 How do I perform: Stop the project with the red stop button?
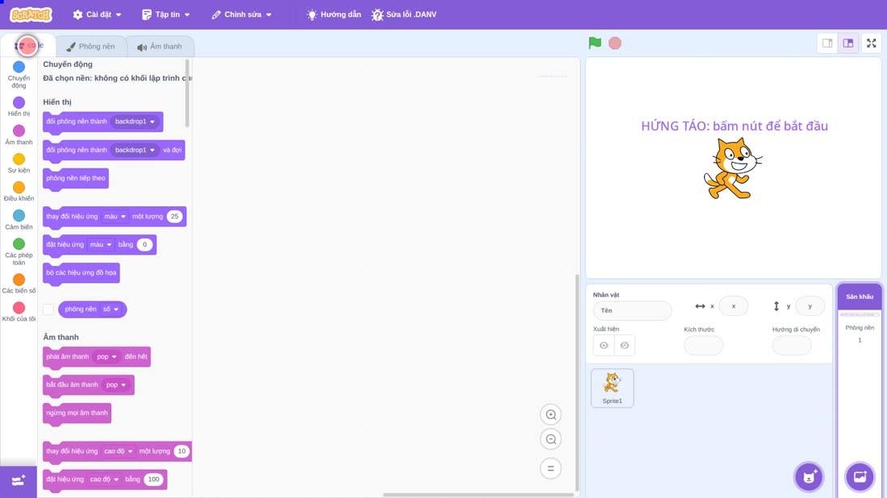coord(615,43)
